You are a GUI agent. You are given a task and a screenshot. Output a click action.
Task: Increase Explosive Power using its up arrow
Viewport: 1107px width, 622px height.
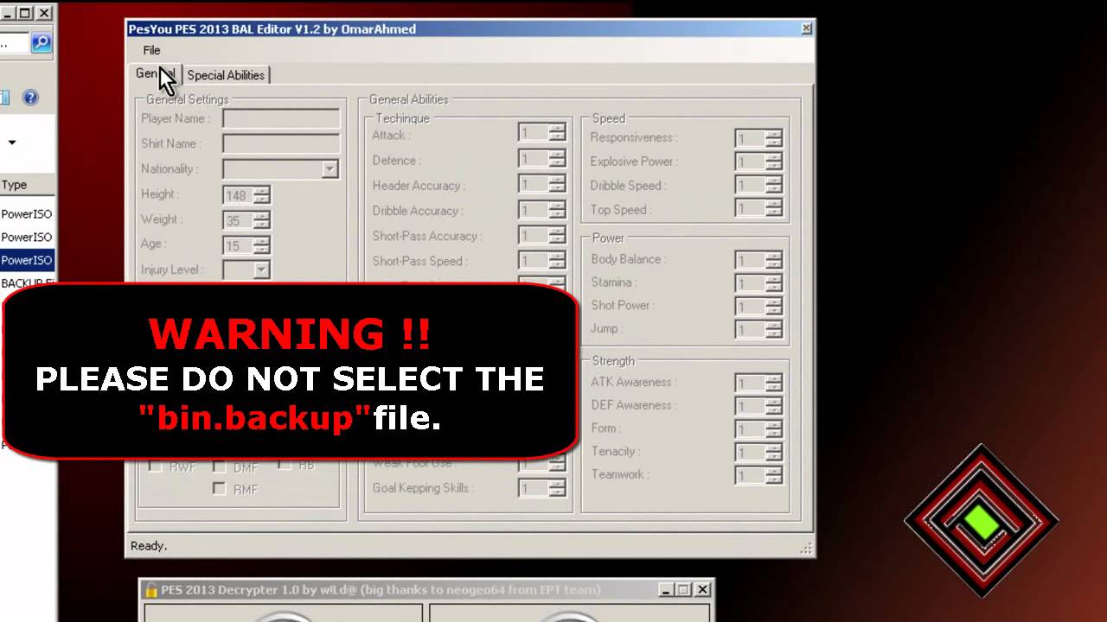(774, 157)
